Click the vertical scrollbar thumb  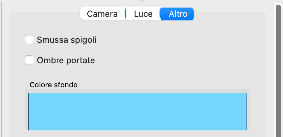click(278, 70)
